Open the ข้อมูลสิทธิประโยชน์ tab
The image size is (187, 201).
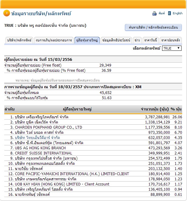tap(116, 40)
